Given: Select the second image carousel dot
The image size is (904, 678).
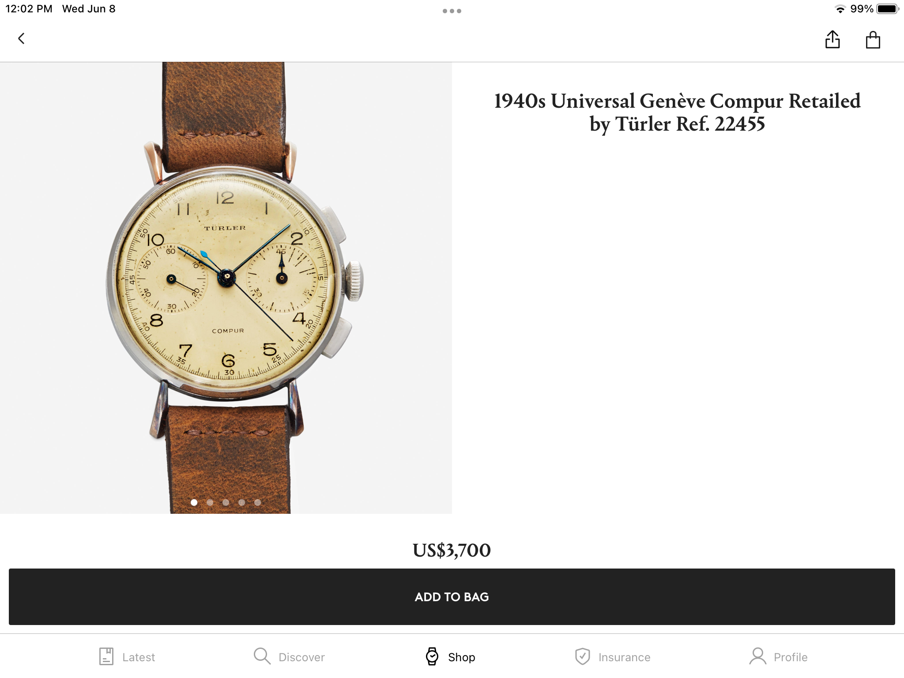Looking at the screenshot, I should pyautogui.click(x=210, y=502).
